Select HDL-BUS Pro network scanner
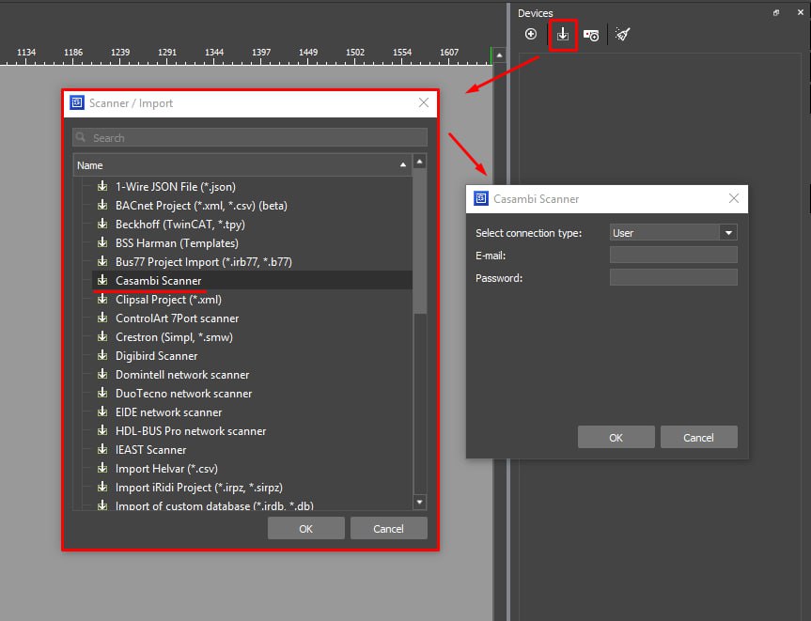811x621 pixels. pyautogui.click(x=190, y=431)
